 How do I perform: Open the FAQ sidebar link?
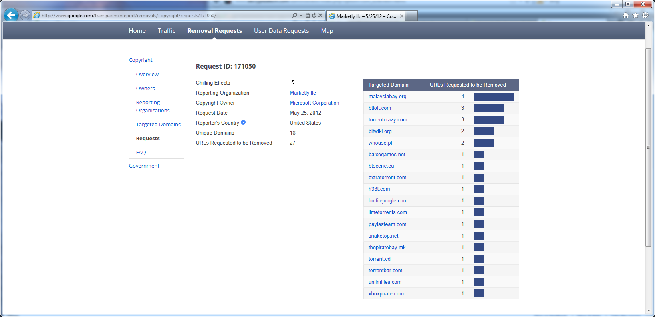[141, 152]
